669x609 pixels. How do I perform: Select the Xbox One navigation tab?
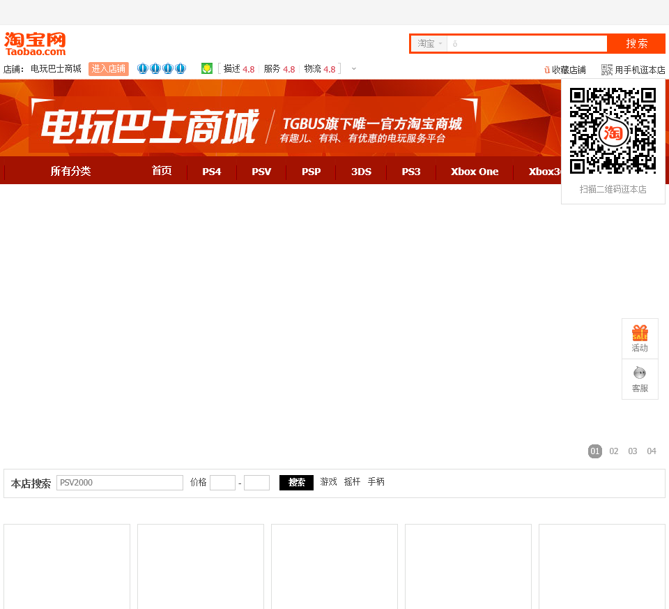tap(475, 172)
